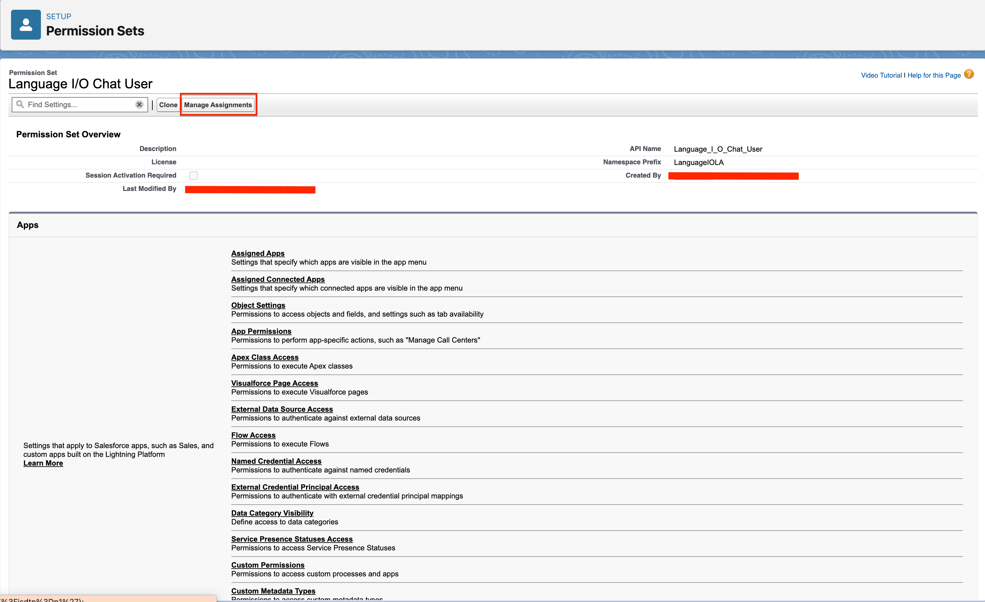Click the Apps section heading
985x602 pixels.
(28, 225)
